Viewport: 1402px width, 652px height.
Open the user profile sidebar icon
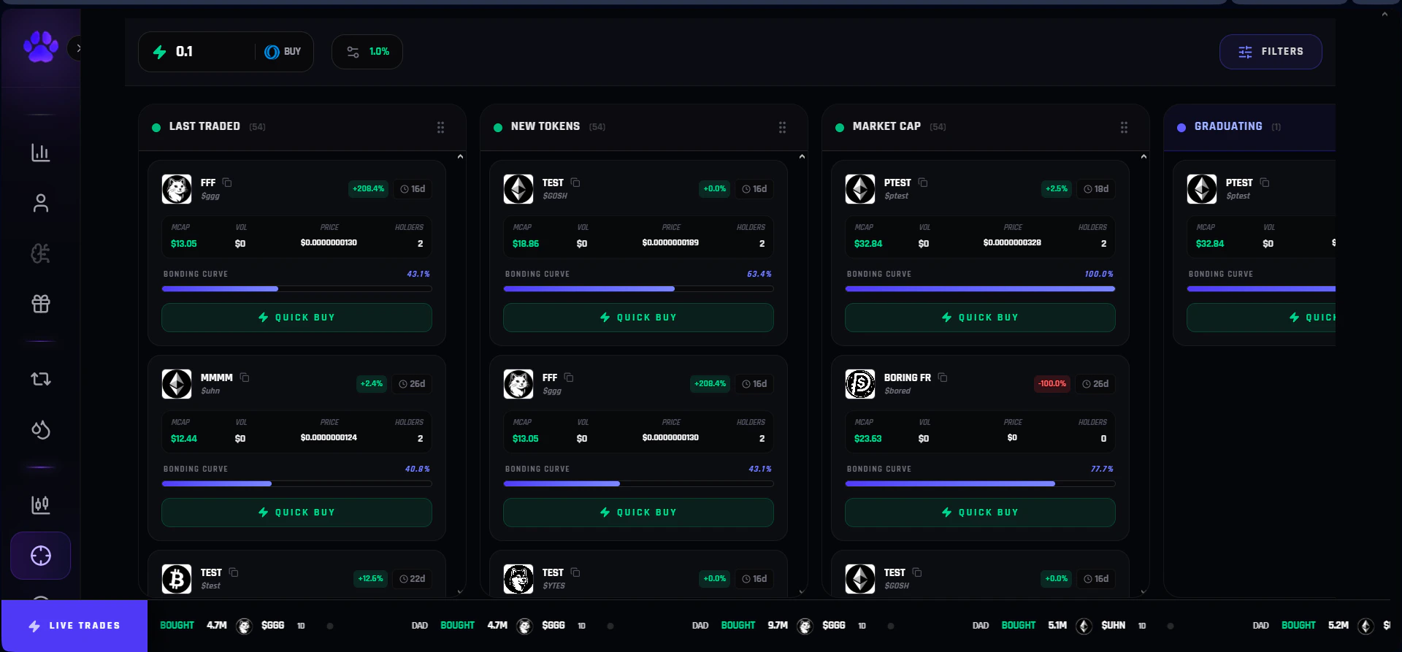(41, 203)
